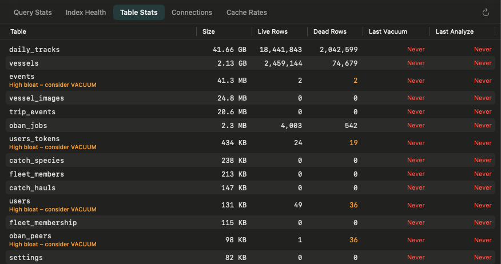Click Last Analyze Never in oban_jobs row
This screenshot has width=501, height=264.
pos(483,126)
